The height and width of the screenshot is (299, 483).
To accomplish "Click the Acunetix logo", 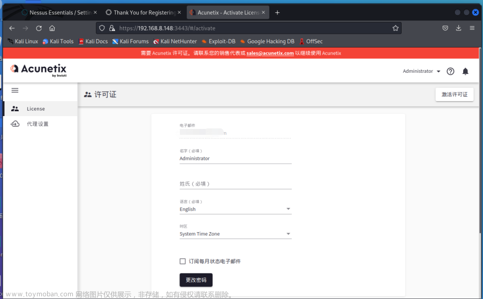I will tap(38, 70).
